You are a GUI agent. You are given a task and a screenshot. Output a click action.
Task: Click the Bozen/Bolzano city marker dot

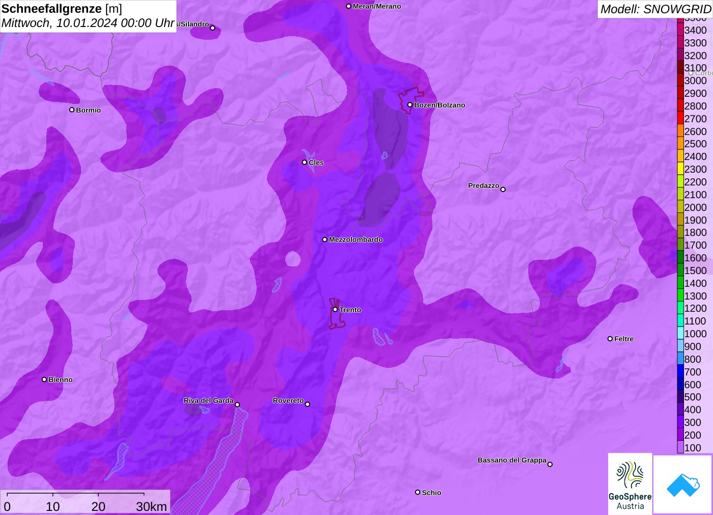(410, 105)
